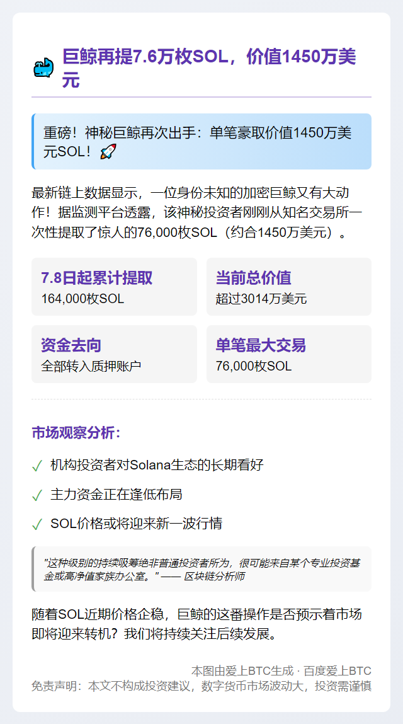Select the 资金去向 stat card
This screenshot has height=724, width=403.
tap(114, 354)
